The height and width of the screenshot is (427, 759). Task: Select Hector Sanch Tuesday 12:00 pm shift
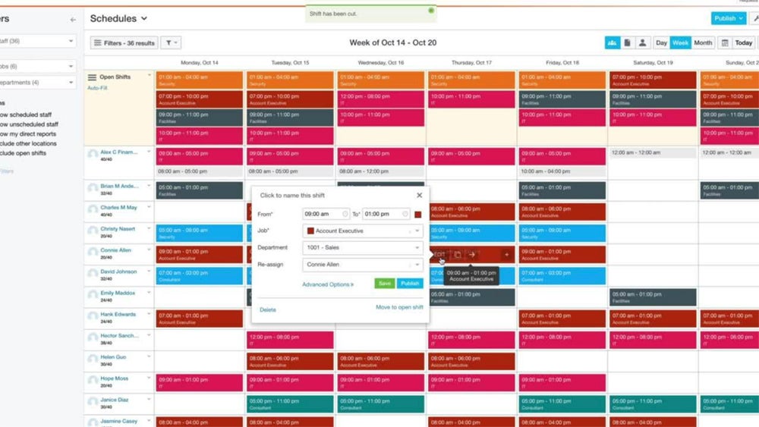pos(290,340)
